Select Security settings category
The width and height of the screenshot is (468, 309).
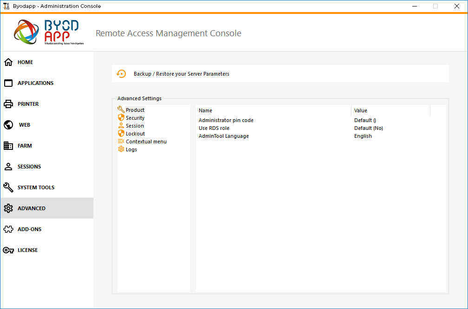[x=135, y=118]
